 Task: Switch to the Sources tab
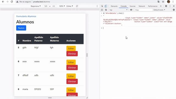point(133,6)
